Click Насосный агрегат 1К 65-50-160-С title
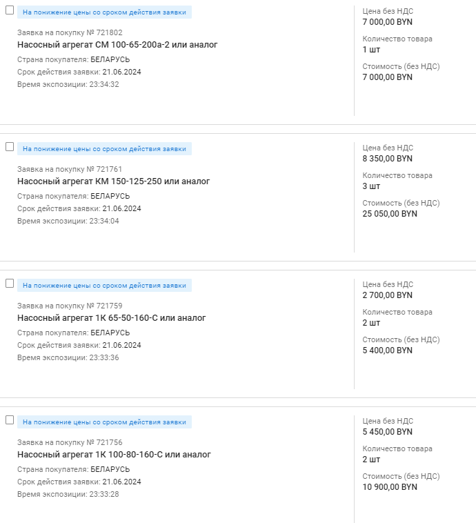The width and height of the screenshot is (476, 523). click(111, 318)
